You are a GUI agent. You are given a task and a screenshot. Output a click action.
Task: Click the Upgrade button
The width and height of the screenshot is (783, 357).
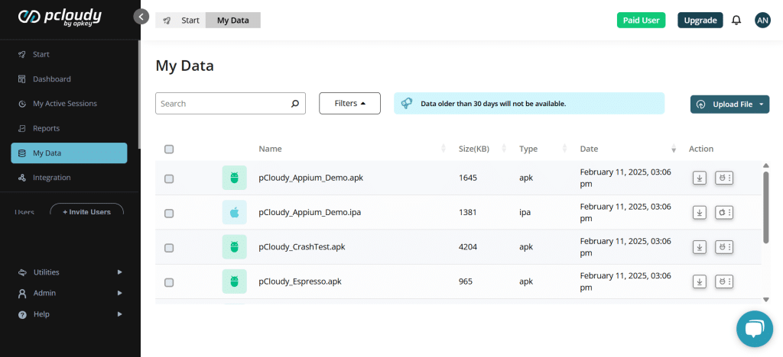click(700, 21)
